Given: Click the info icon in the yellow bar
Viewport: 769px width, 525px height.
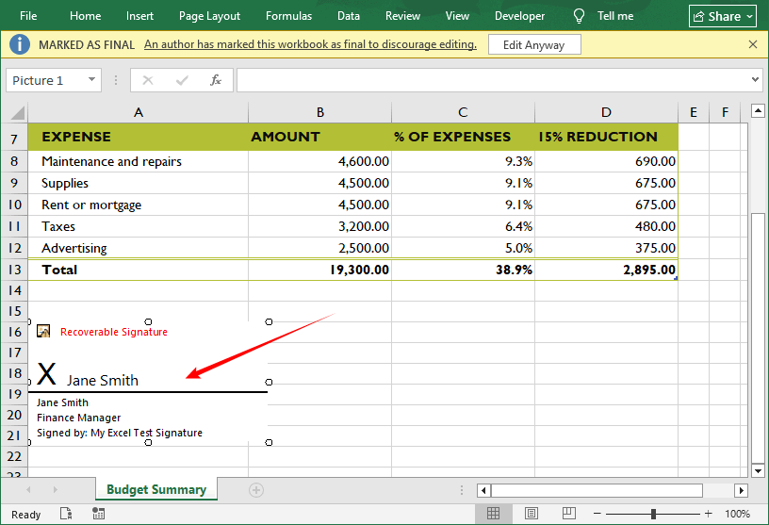Looking at the screenshot, I should [x=20, y=44].
